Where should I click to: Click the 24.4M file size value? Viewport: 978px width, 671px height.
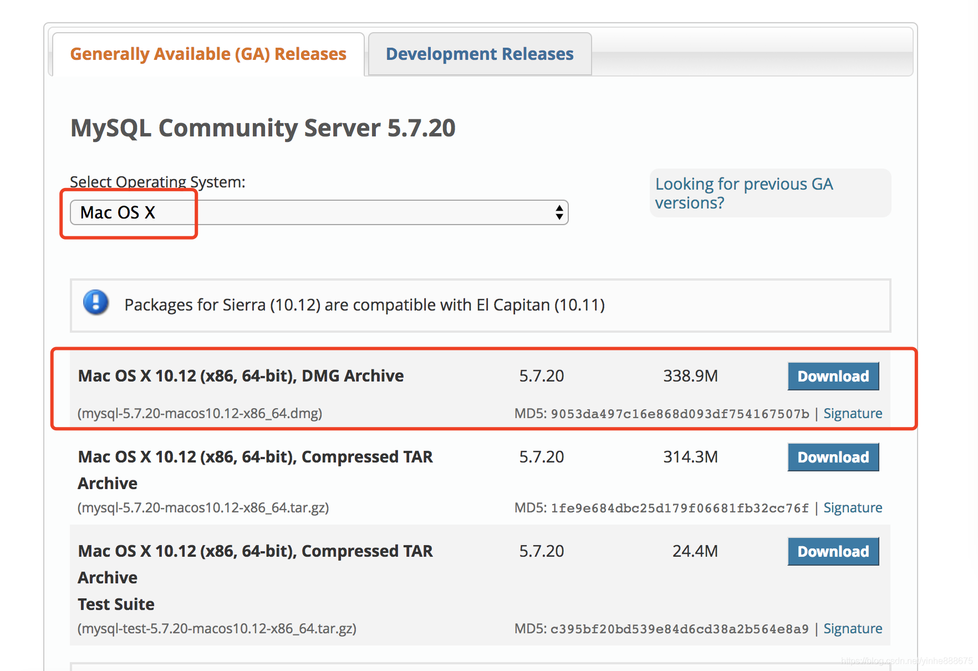tap(695, 551)
